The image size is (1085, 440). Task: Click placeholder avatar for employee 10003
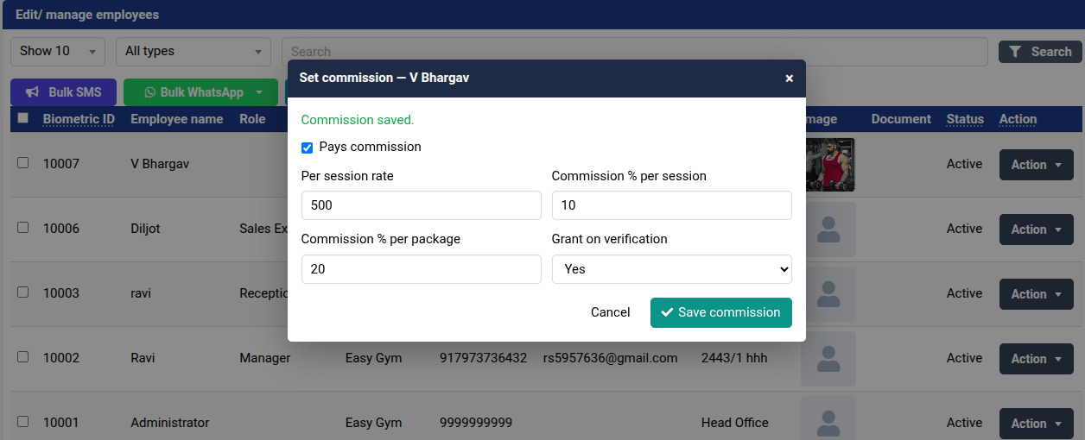coord(828,294)
